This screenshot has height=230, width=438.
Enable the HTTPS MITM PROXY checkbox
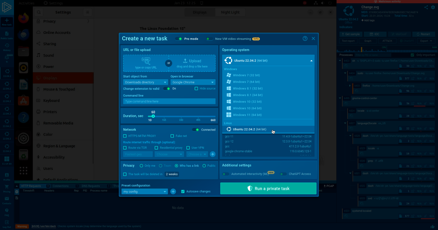pyautogui.click(x=125, y=136)
